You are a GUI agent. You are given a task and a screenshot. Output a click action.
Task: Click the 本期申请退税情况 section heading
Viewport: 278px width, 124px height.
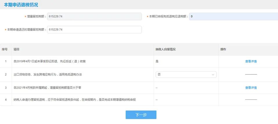pyautogui.click(x=21, y=5)
